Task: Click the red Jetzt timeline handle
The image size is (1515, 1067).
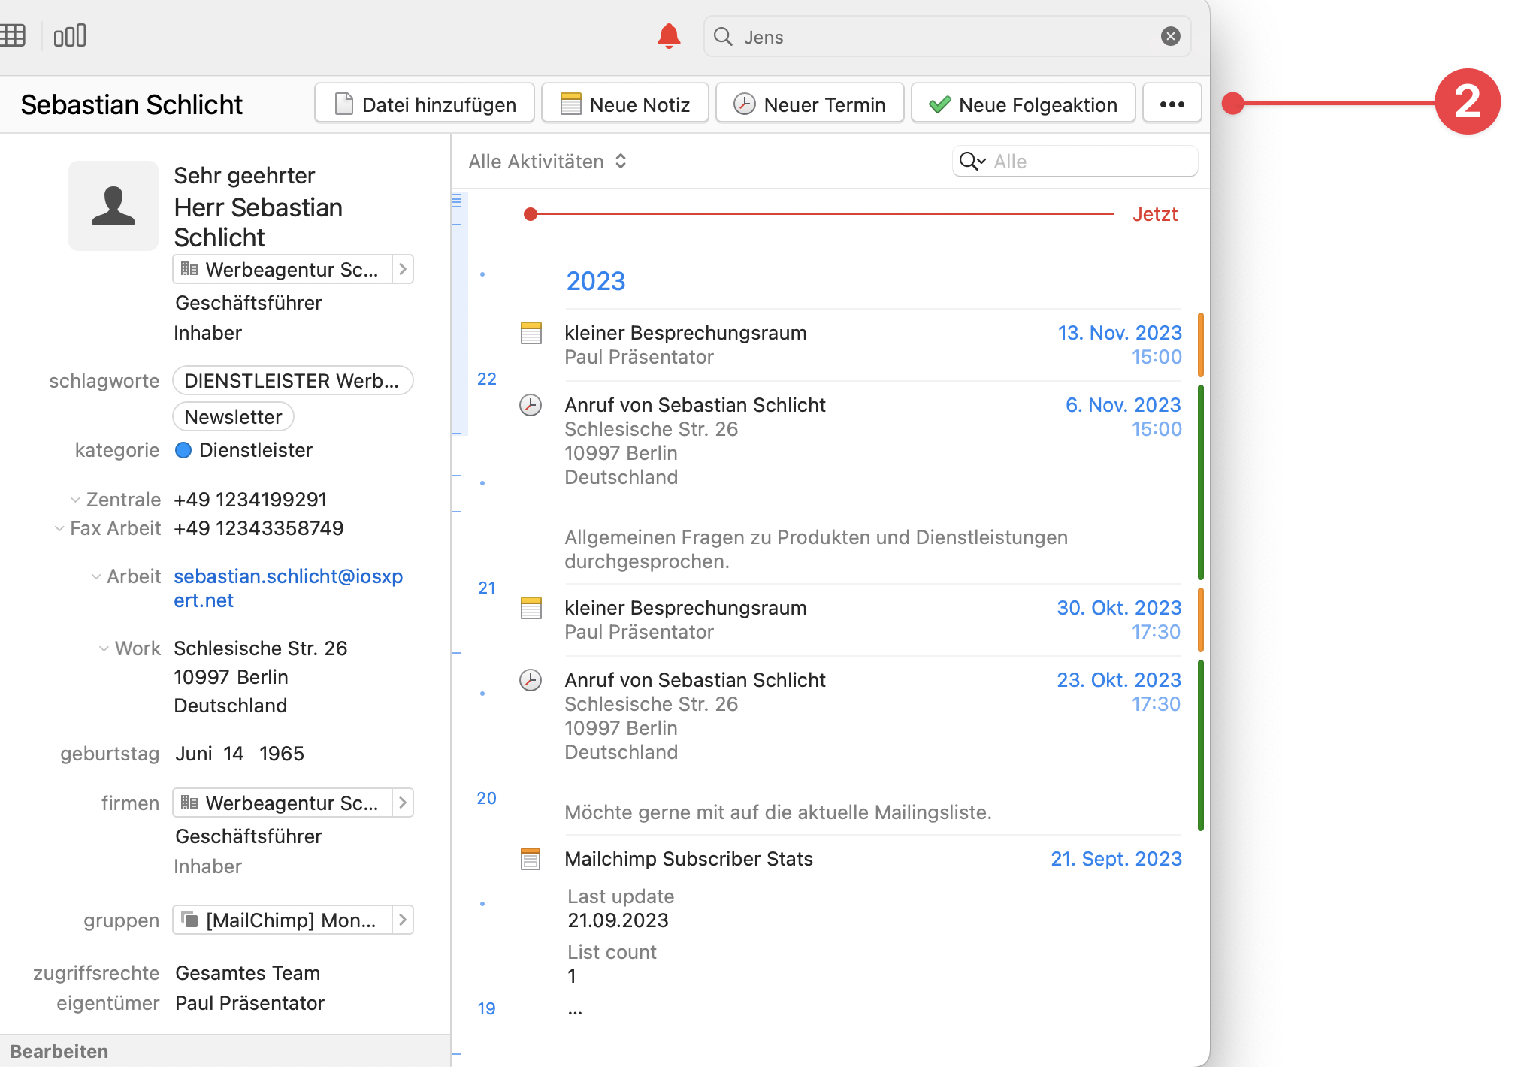Action: tap(531, 214)
